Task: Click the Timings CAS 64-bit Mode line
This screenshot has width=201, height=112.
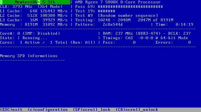Action: coord(145,38)
